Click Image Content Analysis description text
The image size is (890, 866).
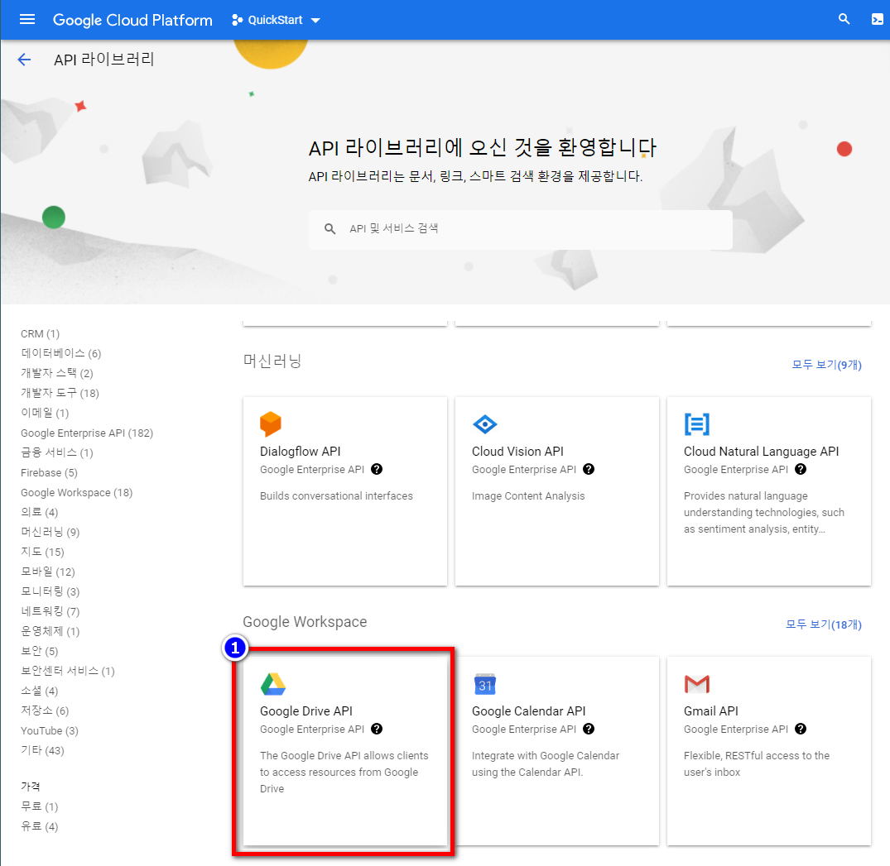pos(528,495)
